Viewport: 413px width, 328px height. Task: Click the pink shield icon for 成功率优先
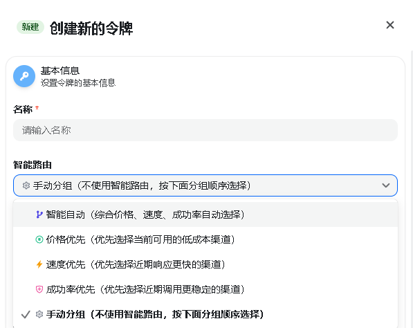[39, 289]
